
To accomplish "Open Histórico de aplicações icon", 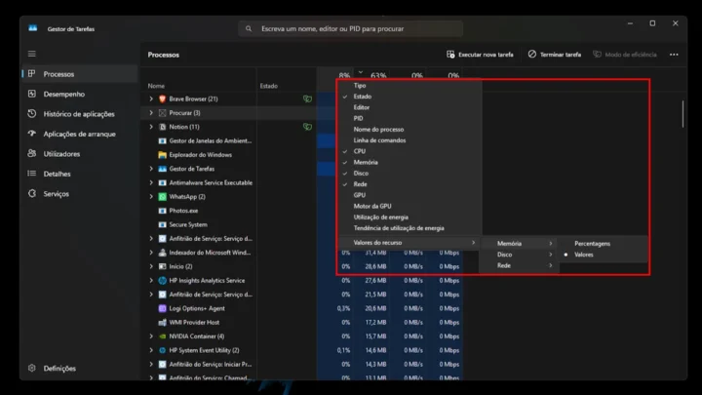I will 32,114.
